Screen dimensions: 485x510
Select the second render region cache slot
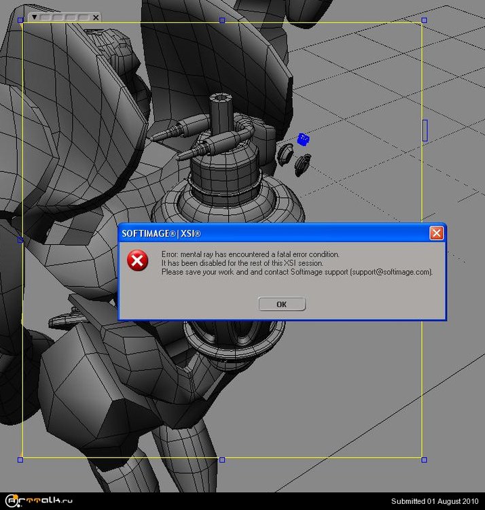(58, 17)
